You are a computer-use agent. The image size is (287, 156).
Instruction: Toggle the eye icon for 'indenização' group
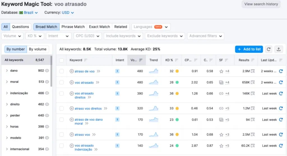click(x=47, y=93)
